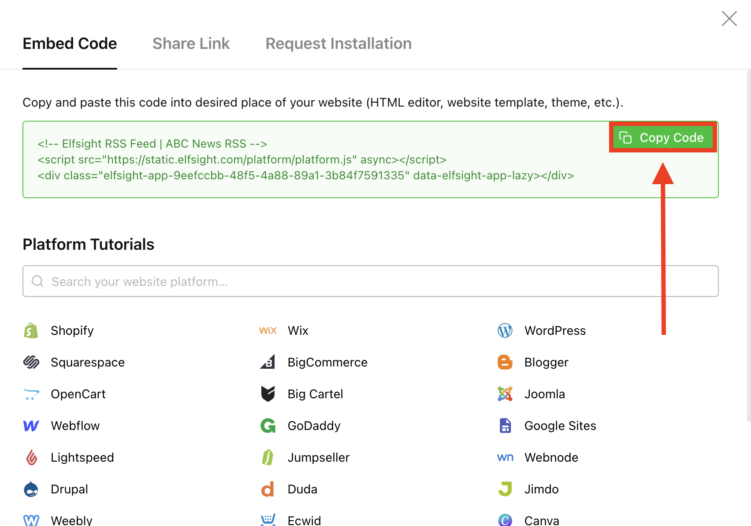The height and width of the screenshot is (526, 751).
Task: Open the Request Installation tab
Action: (x=338, y=44)
